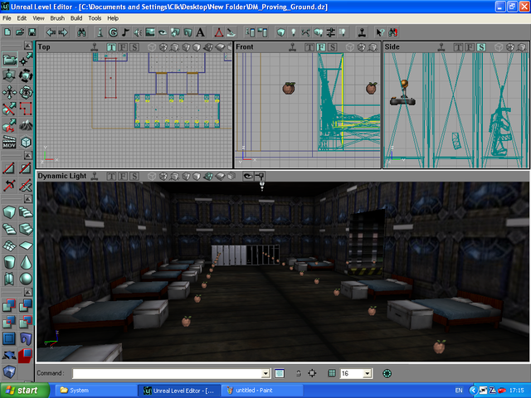Expand the Command history dropdown

pos(267,374)
